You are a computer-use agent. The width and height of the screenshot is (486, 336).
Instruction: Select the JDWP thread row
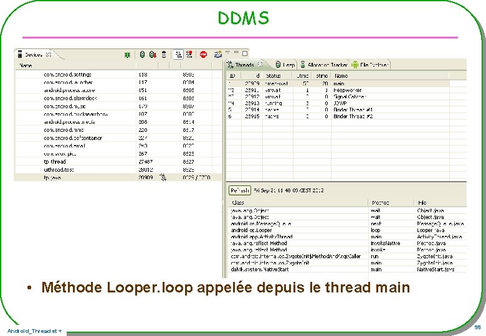pos(338,103)
